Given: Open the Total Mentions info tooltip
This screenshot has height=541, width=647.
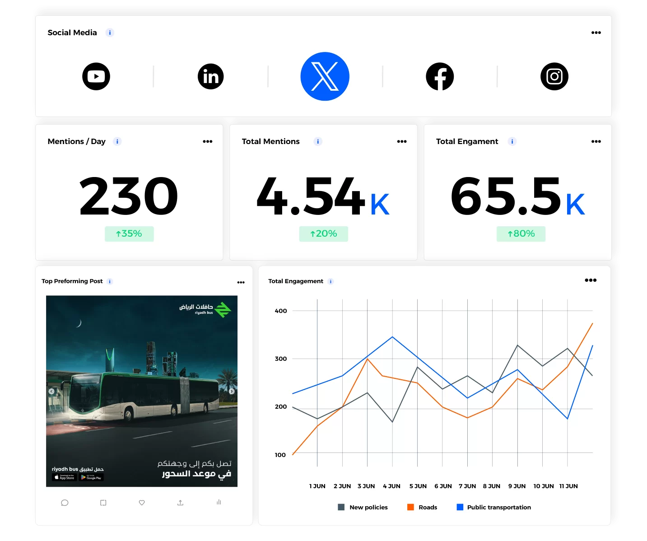Looking at the screenshot, I should point(317,141).
